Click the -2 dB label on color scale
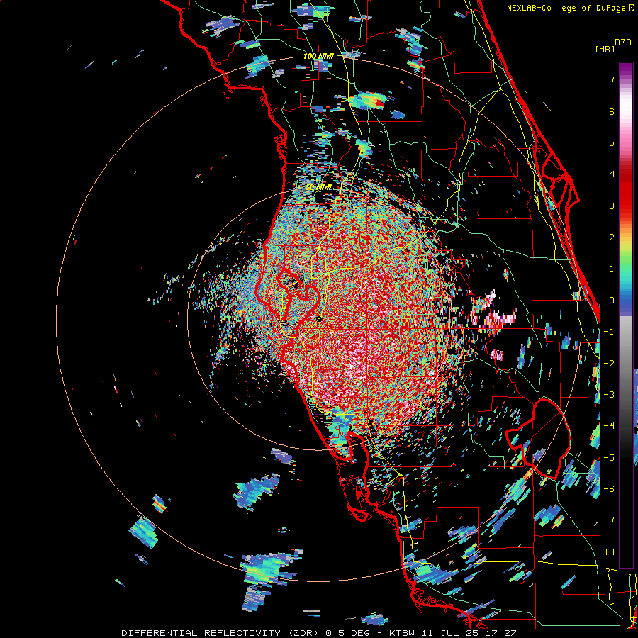 click(x=609, y=363)
